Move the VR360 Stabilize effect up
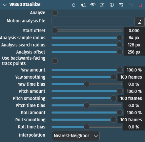The image size is (145, 142). 121,5
